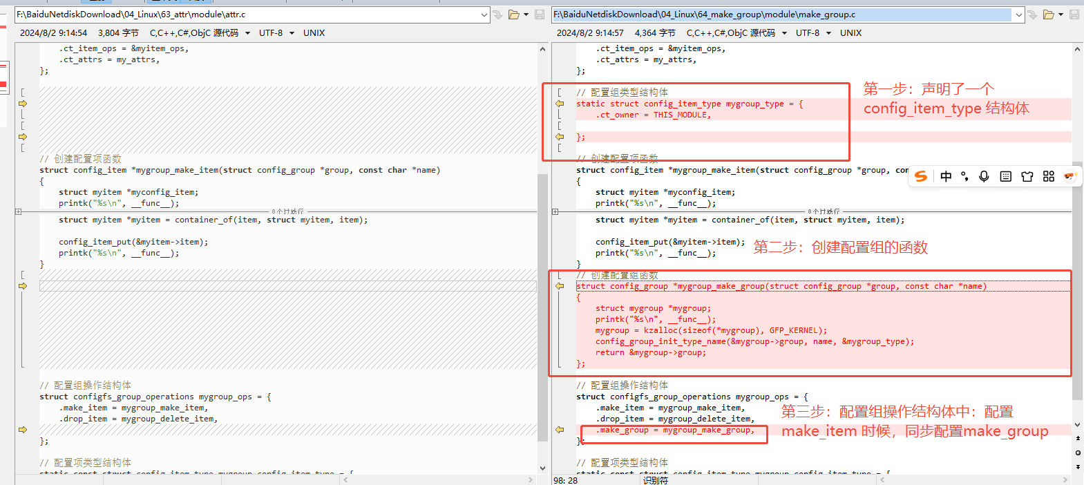Click right pane scrollbar down arrow
Image resolution: width=1084 pixels, height=485 pixels.
tap(1078, 425)
